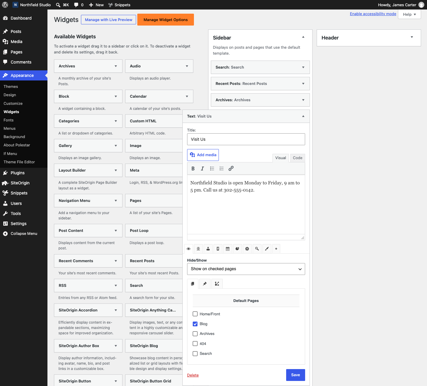
Task: Check the Search default page checkbox
Action: pyautogui.click(x=195, y=354)
